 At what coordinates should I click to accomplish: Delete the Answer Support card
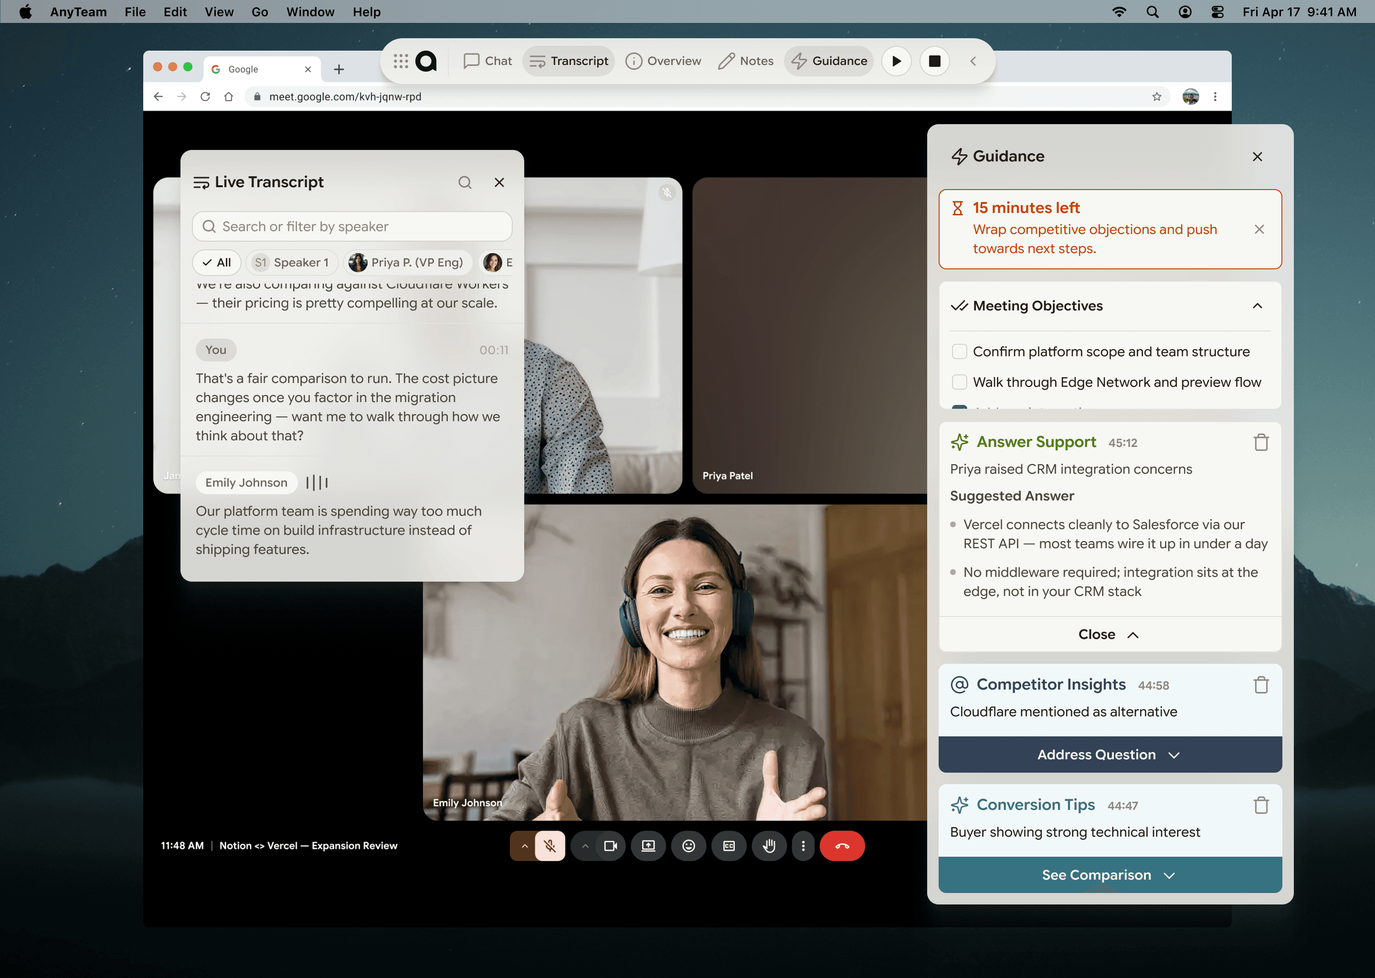(1262, 442)
